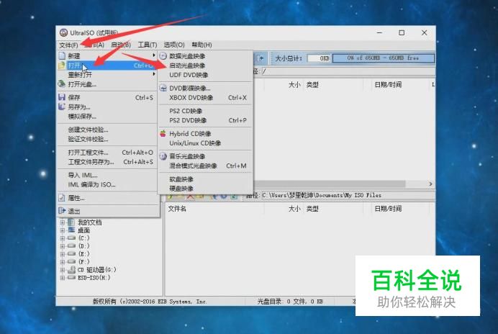This screenshot has height=334, width=498.
Task: Click the 桌面 desktop icon in tree
Action: click(x=71, y=230)
